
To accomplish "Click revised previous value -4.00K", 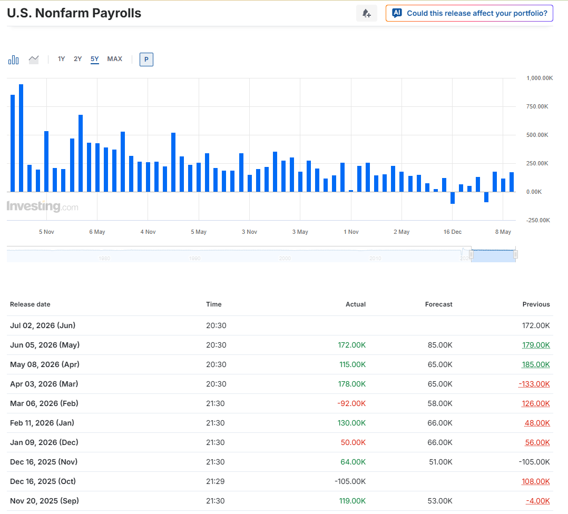I will (x=538, y=501).
